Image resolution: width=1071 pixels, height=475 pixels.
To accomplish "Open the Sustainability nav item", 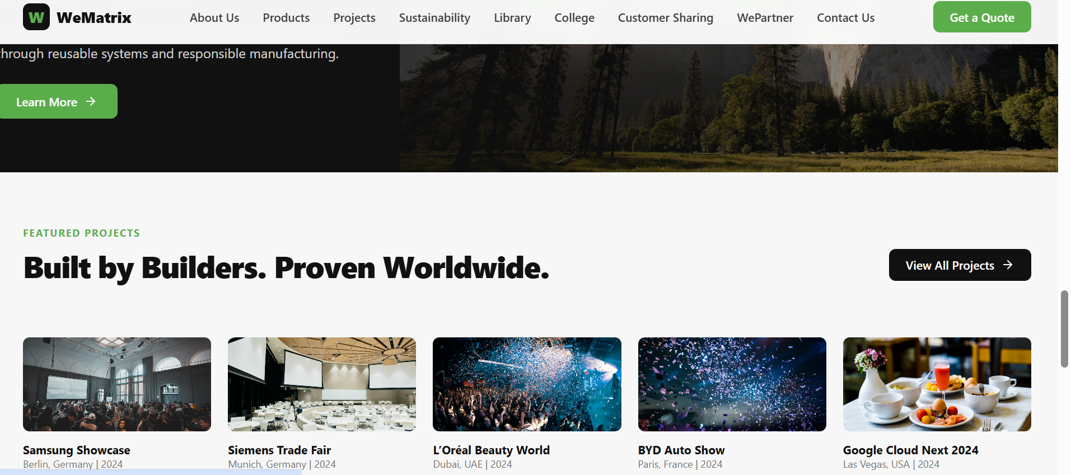I will click(434, 18).
